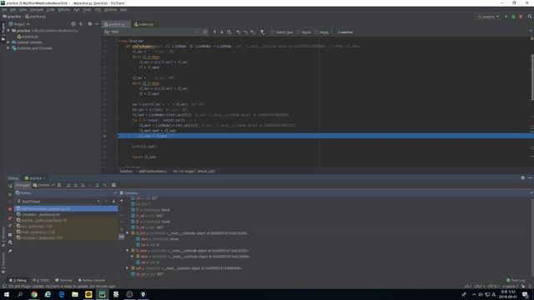Open Debug panel settings gear
Screen dimensions: 534x300
[x=523, y=177]
